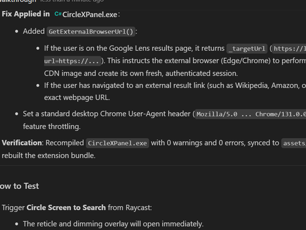This screenshot has width=306, height=230.
Task: Click the _targetUrl inline code chip
Action: coord(247,48)
